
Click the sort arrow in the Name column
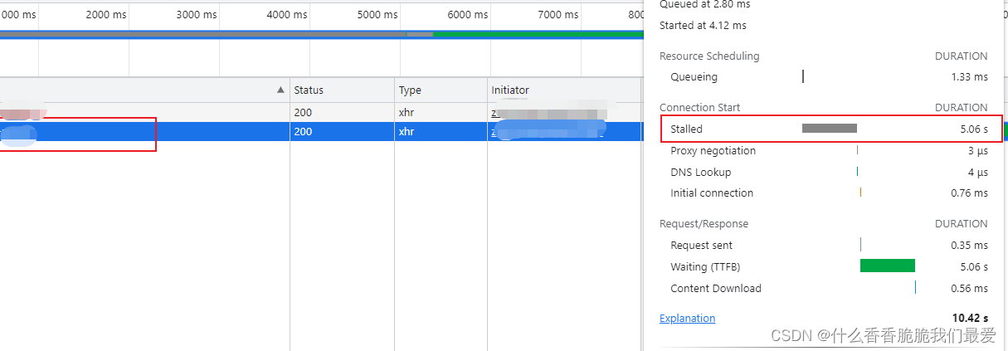[x=280, y=90]
